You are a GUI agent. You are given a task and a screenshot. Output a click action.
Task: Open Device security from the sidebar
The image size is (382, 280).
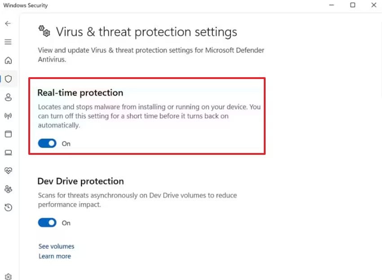[x=8, y=152]
